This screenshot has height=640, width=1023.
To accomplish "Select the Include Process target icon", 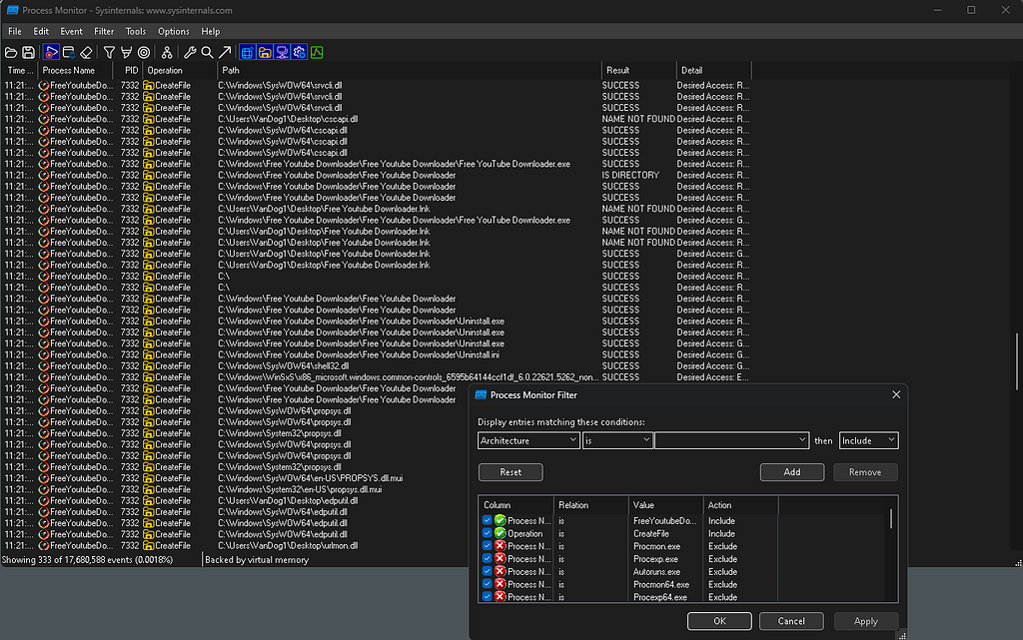I will point(144,53).
